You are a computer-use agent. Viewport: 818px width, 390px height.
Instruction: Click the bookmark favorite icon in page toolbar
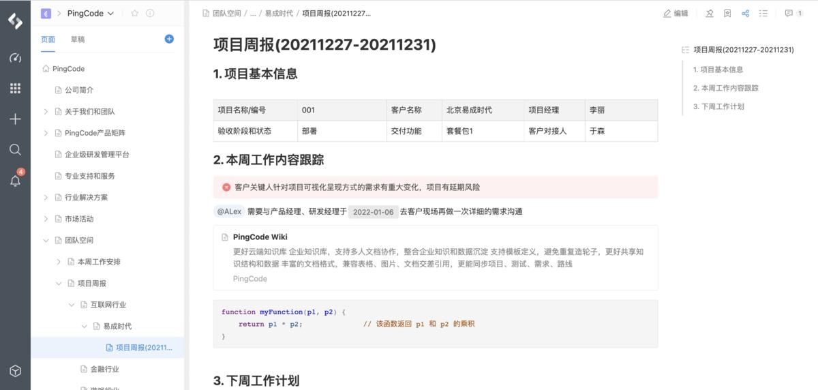click(x=727, y=13)
